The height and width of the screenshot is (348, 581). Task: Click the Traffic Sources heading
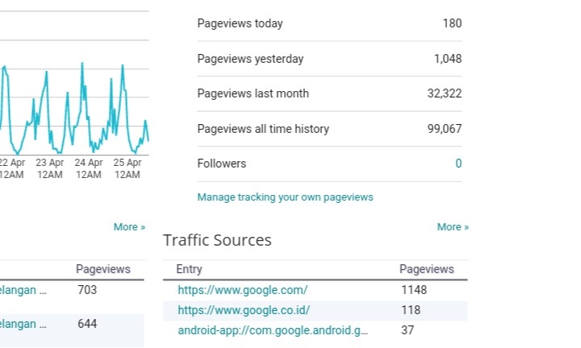[217, 240]
